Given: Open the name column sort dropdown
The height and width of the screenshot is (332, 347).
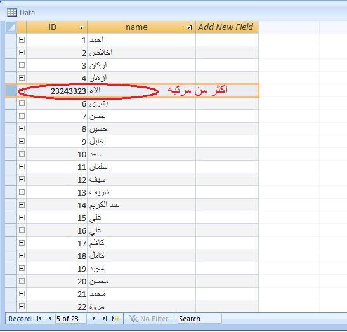Looking at the screenshot, I should 190,27.
